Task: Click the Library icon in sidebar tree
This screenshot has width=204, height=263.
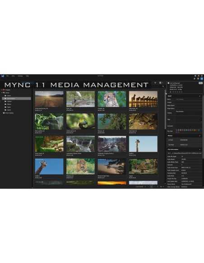Action: pyautogui.click(x=4, y=93)
